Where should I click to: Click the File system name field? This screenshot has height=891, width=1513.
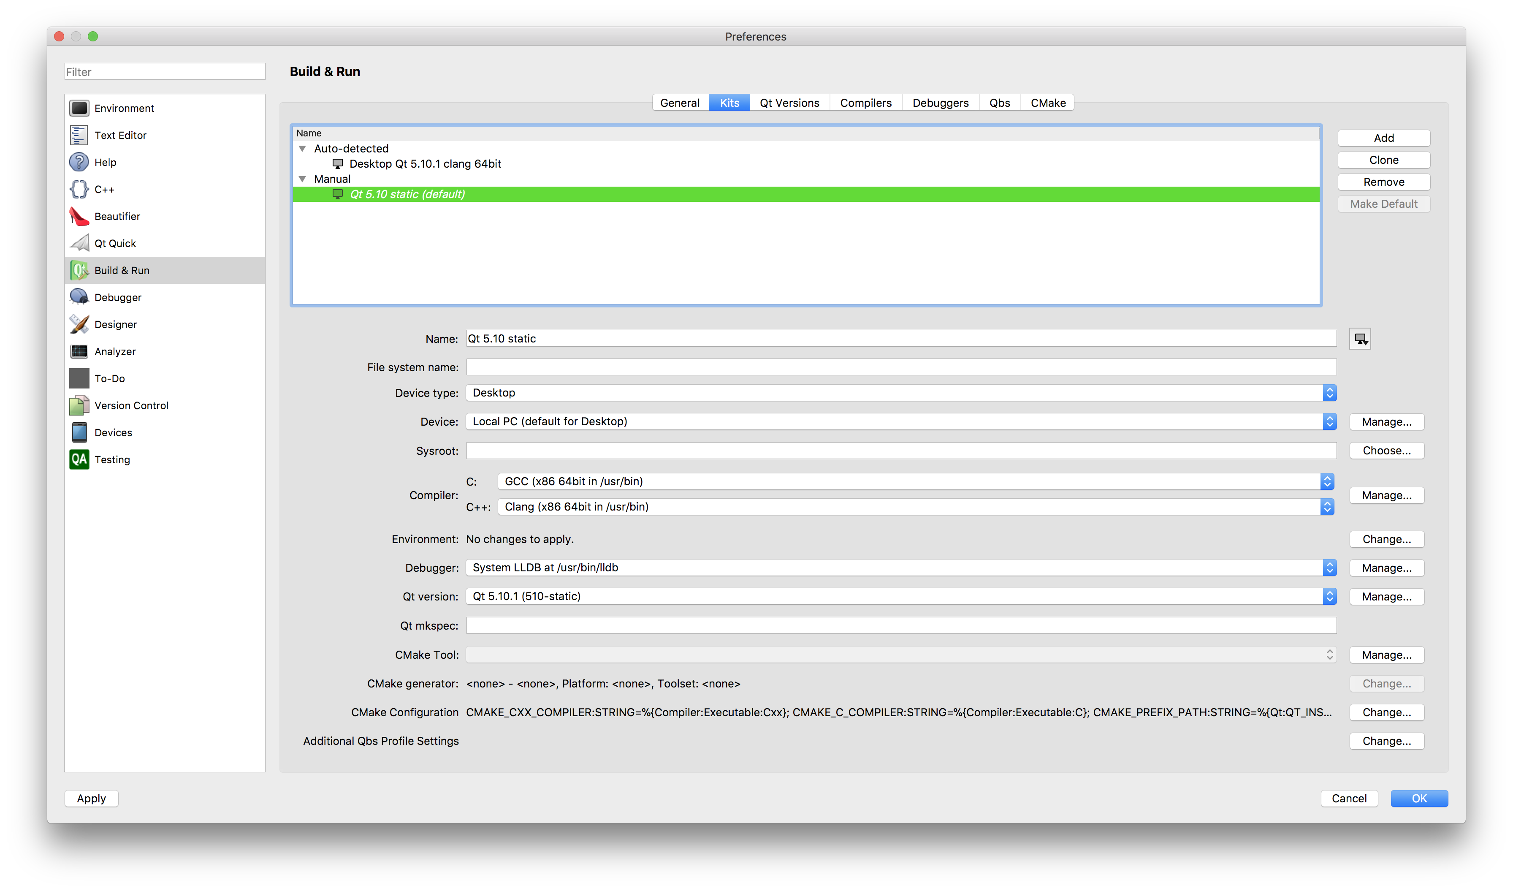901,367
